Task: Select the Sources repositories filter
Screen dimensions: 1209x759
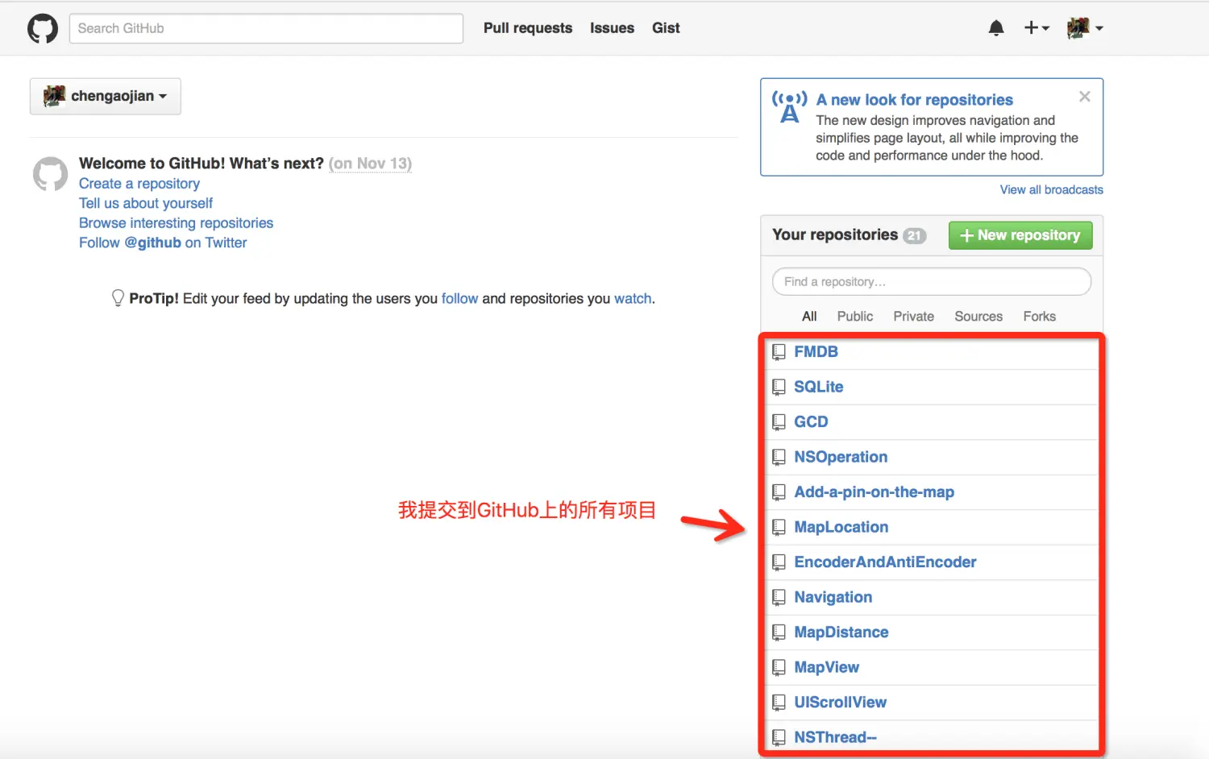Action: tap(978, 317)
